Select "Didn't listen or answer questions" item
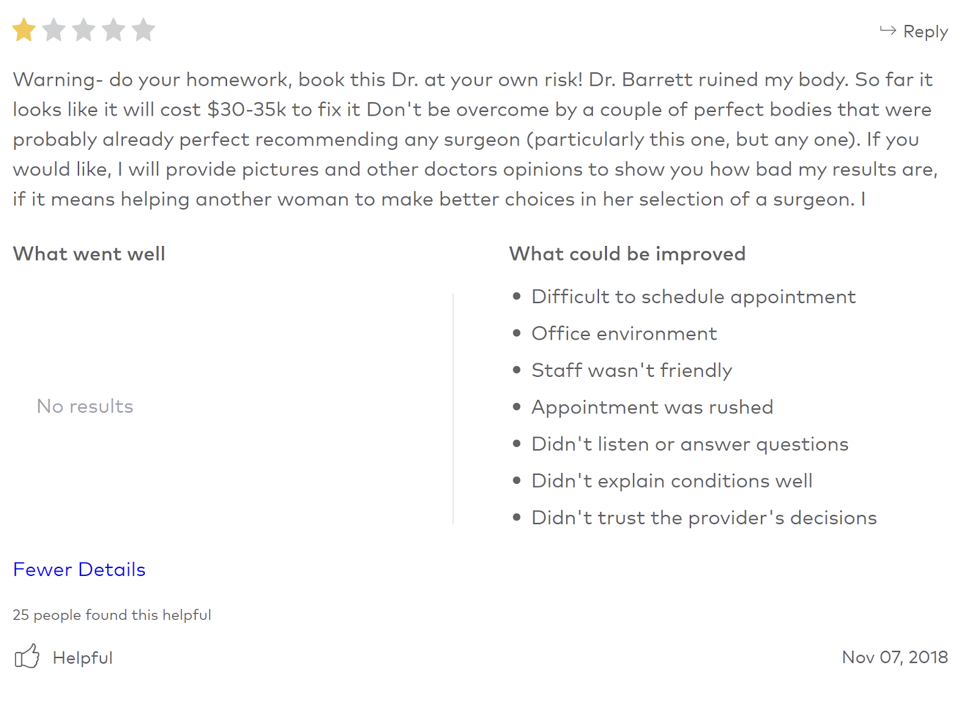 pos(690,444)
